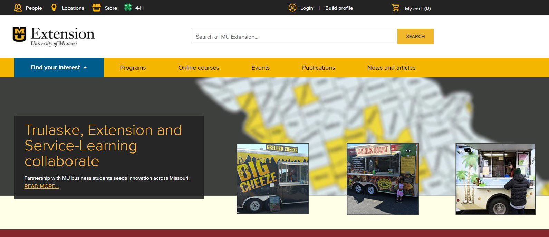The image size is (549, 237).
Task: Click the Locations map pin icon
Action: tap(54, 8)
